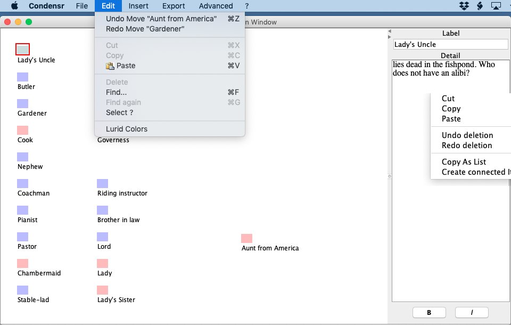This screenshot has height=325, width=511.
Task: Open the ? help menu
Action: (x=246, y=6)
